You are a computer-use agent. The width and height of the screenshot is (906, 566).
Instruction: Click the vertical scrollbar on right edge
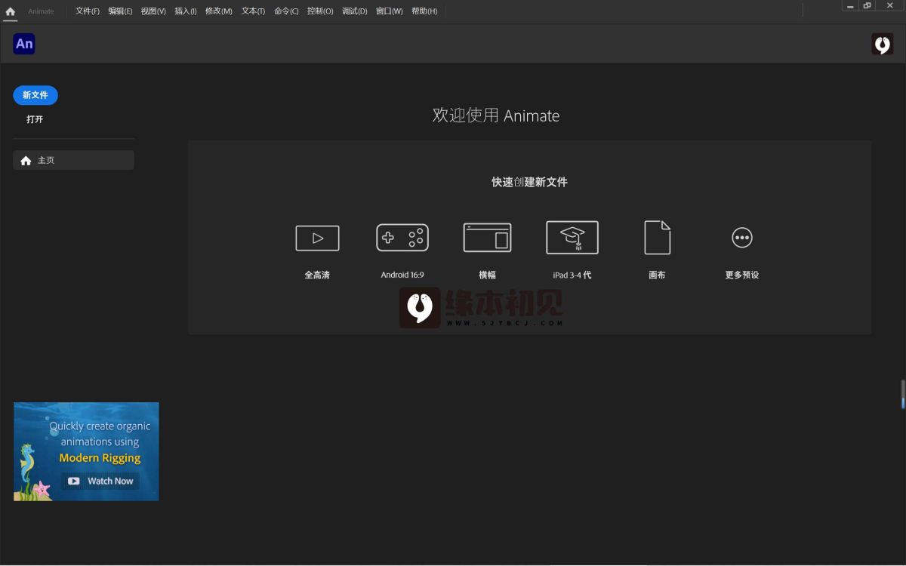pyautogui.click(x=902, y=394)
